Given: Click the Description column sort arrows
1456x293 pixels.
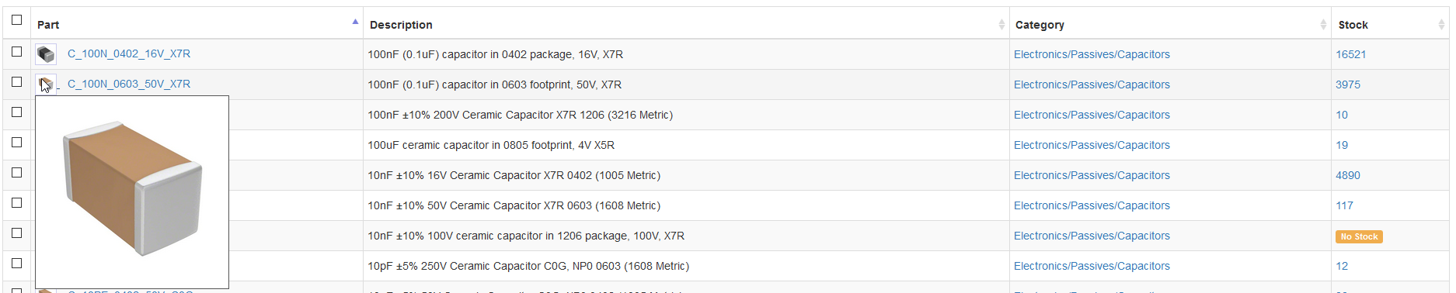Looking at the screenshot, I should [1001, 25].
